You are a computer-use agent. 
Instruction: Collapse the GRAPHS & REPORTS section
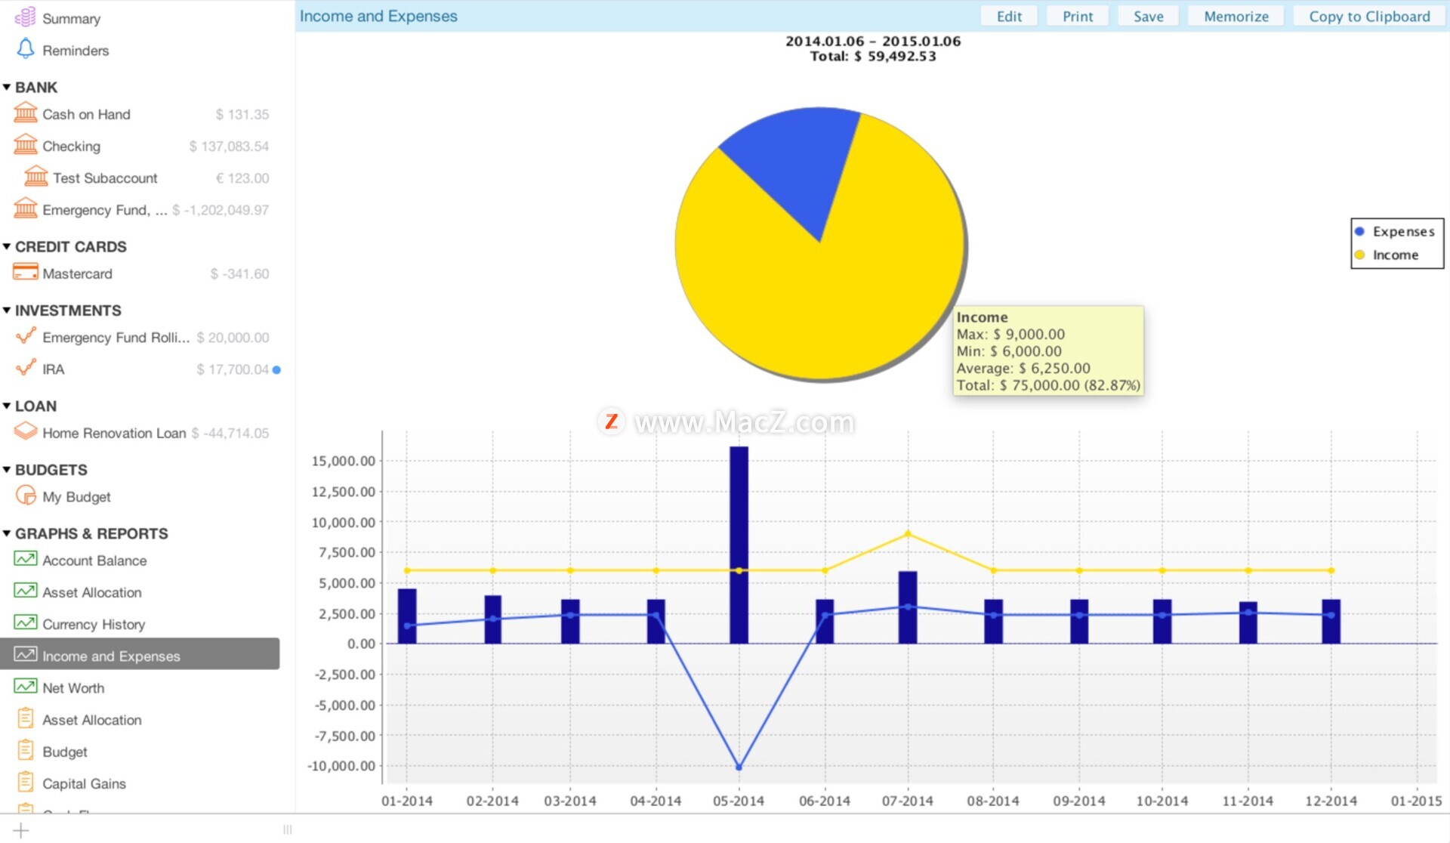[x=7, y=533]
